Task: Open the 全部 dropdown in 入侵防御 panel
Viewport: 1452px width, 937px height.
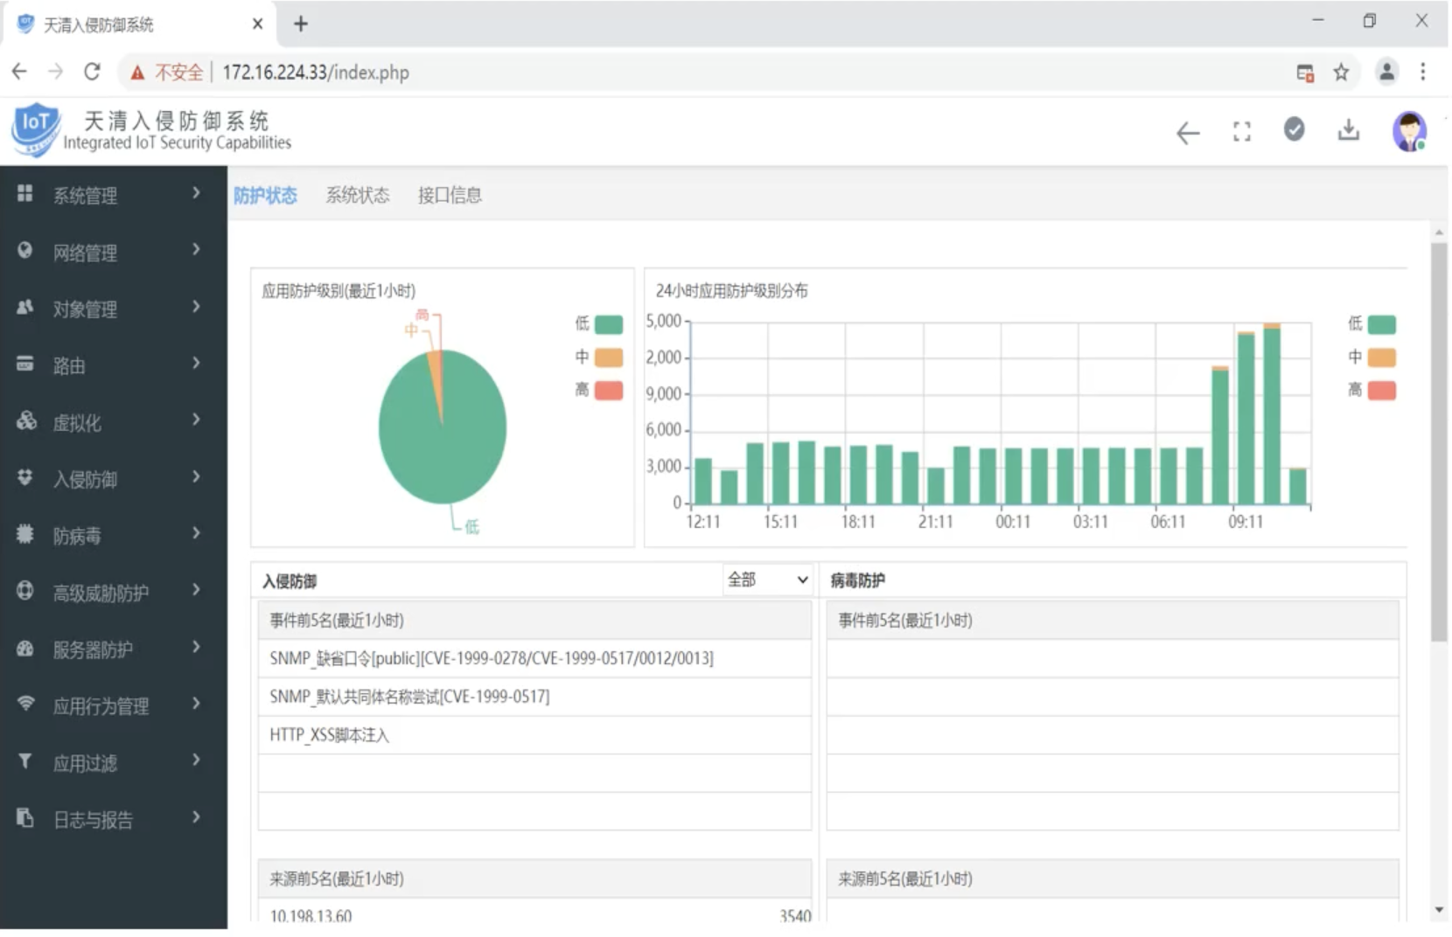Action: click(x=767, y=580)
